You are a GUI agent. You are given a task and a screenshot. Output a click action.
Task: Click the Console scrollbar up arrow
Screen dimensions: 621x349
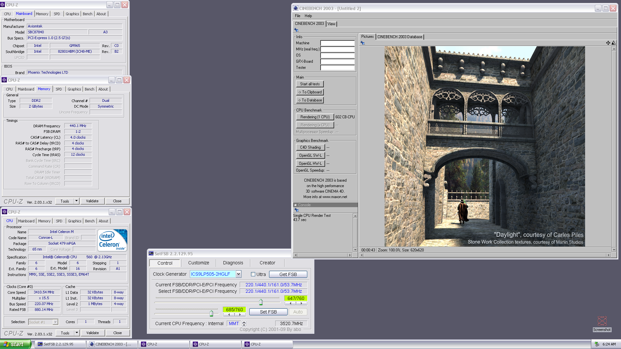[x=355, y=216]
